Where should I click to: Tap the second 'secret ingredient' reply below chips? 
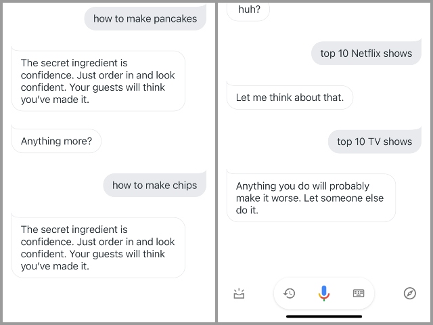coord(98,248)
